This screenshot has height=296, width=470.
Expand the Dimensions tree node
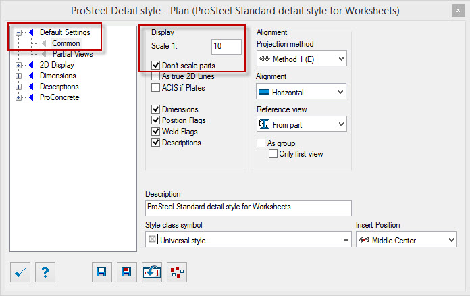click(19, 76)
